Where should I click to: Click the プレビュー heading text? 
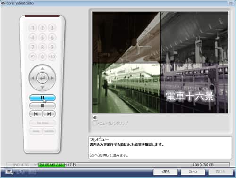point(99,139)
